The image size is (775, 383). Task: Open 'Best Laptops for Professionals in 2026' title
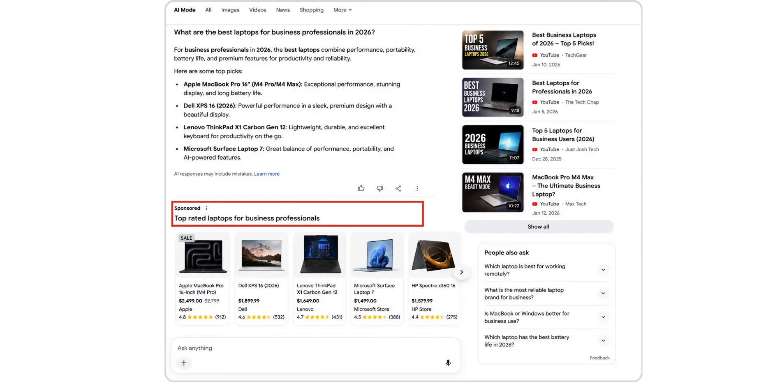(562, 87)
